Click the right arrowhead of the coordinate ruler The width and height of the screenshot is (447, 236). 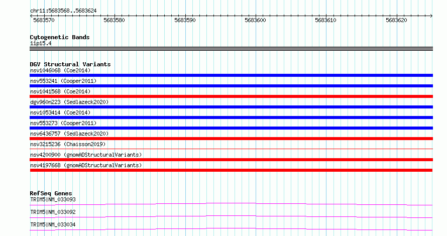[x=431, y=16]
